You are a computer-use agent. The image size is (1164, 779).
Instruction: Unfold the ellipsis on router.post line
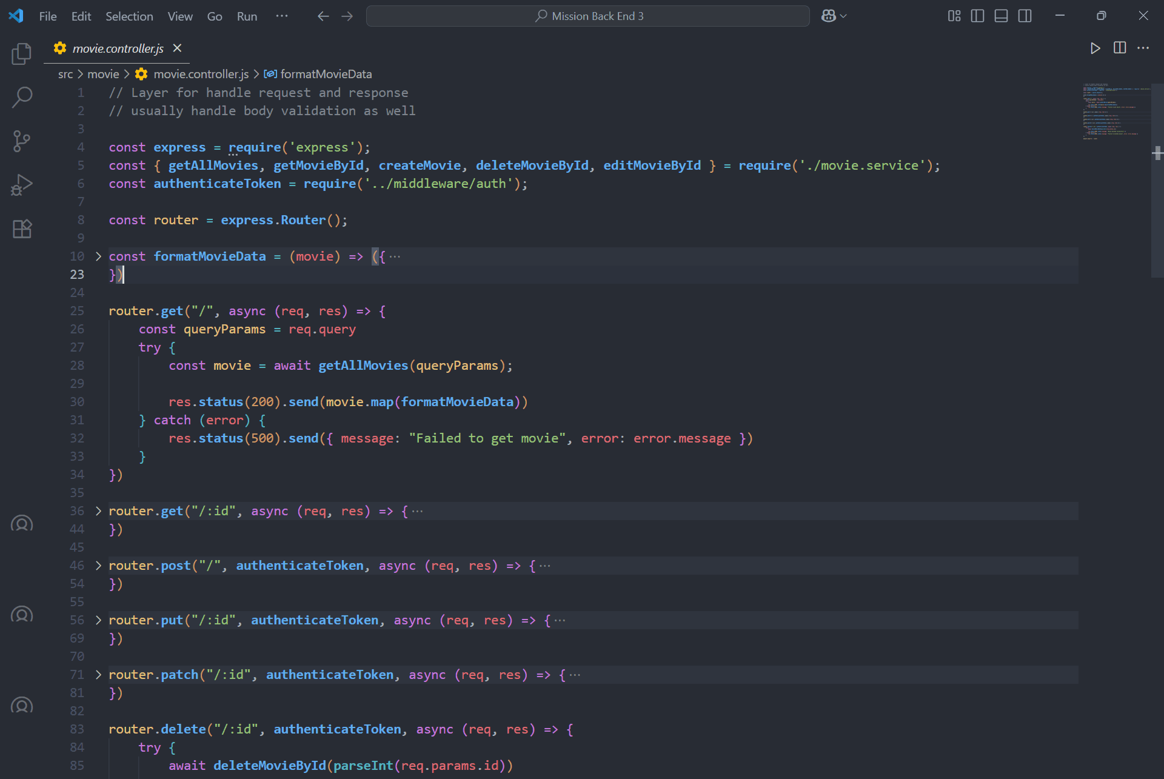coord(545,566)
